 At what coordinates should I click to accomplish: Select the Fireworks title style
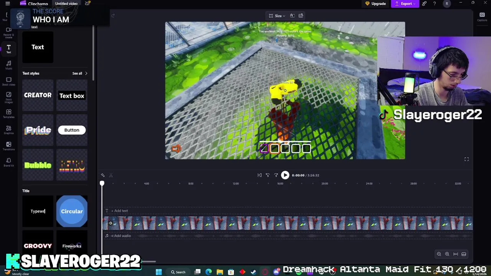(x=72, y=246)
